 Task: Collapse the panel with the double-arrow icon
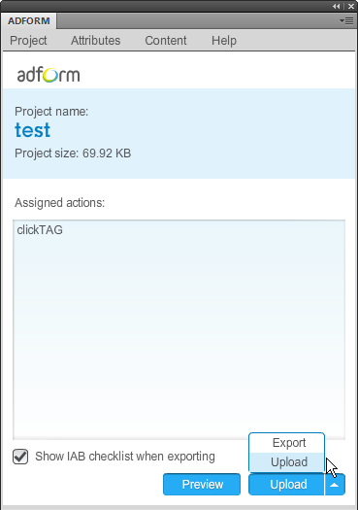(x=337, y=6)
